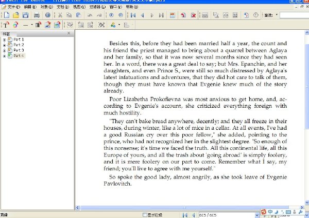Expand the Part 3 bookmark node
Image resolution: width=309 pixels, height=218 pixels.
click(4, 50)
